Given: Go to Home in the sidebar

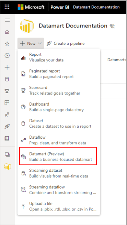Looking at the screenshot, I should click(7, 32).
